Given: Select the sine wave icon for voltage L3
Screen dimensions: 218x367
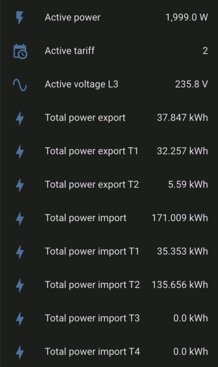Looking at the screenshot, I should point(20,84).
